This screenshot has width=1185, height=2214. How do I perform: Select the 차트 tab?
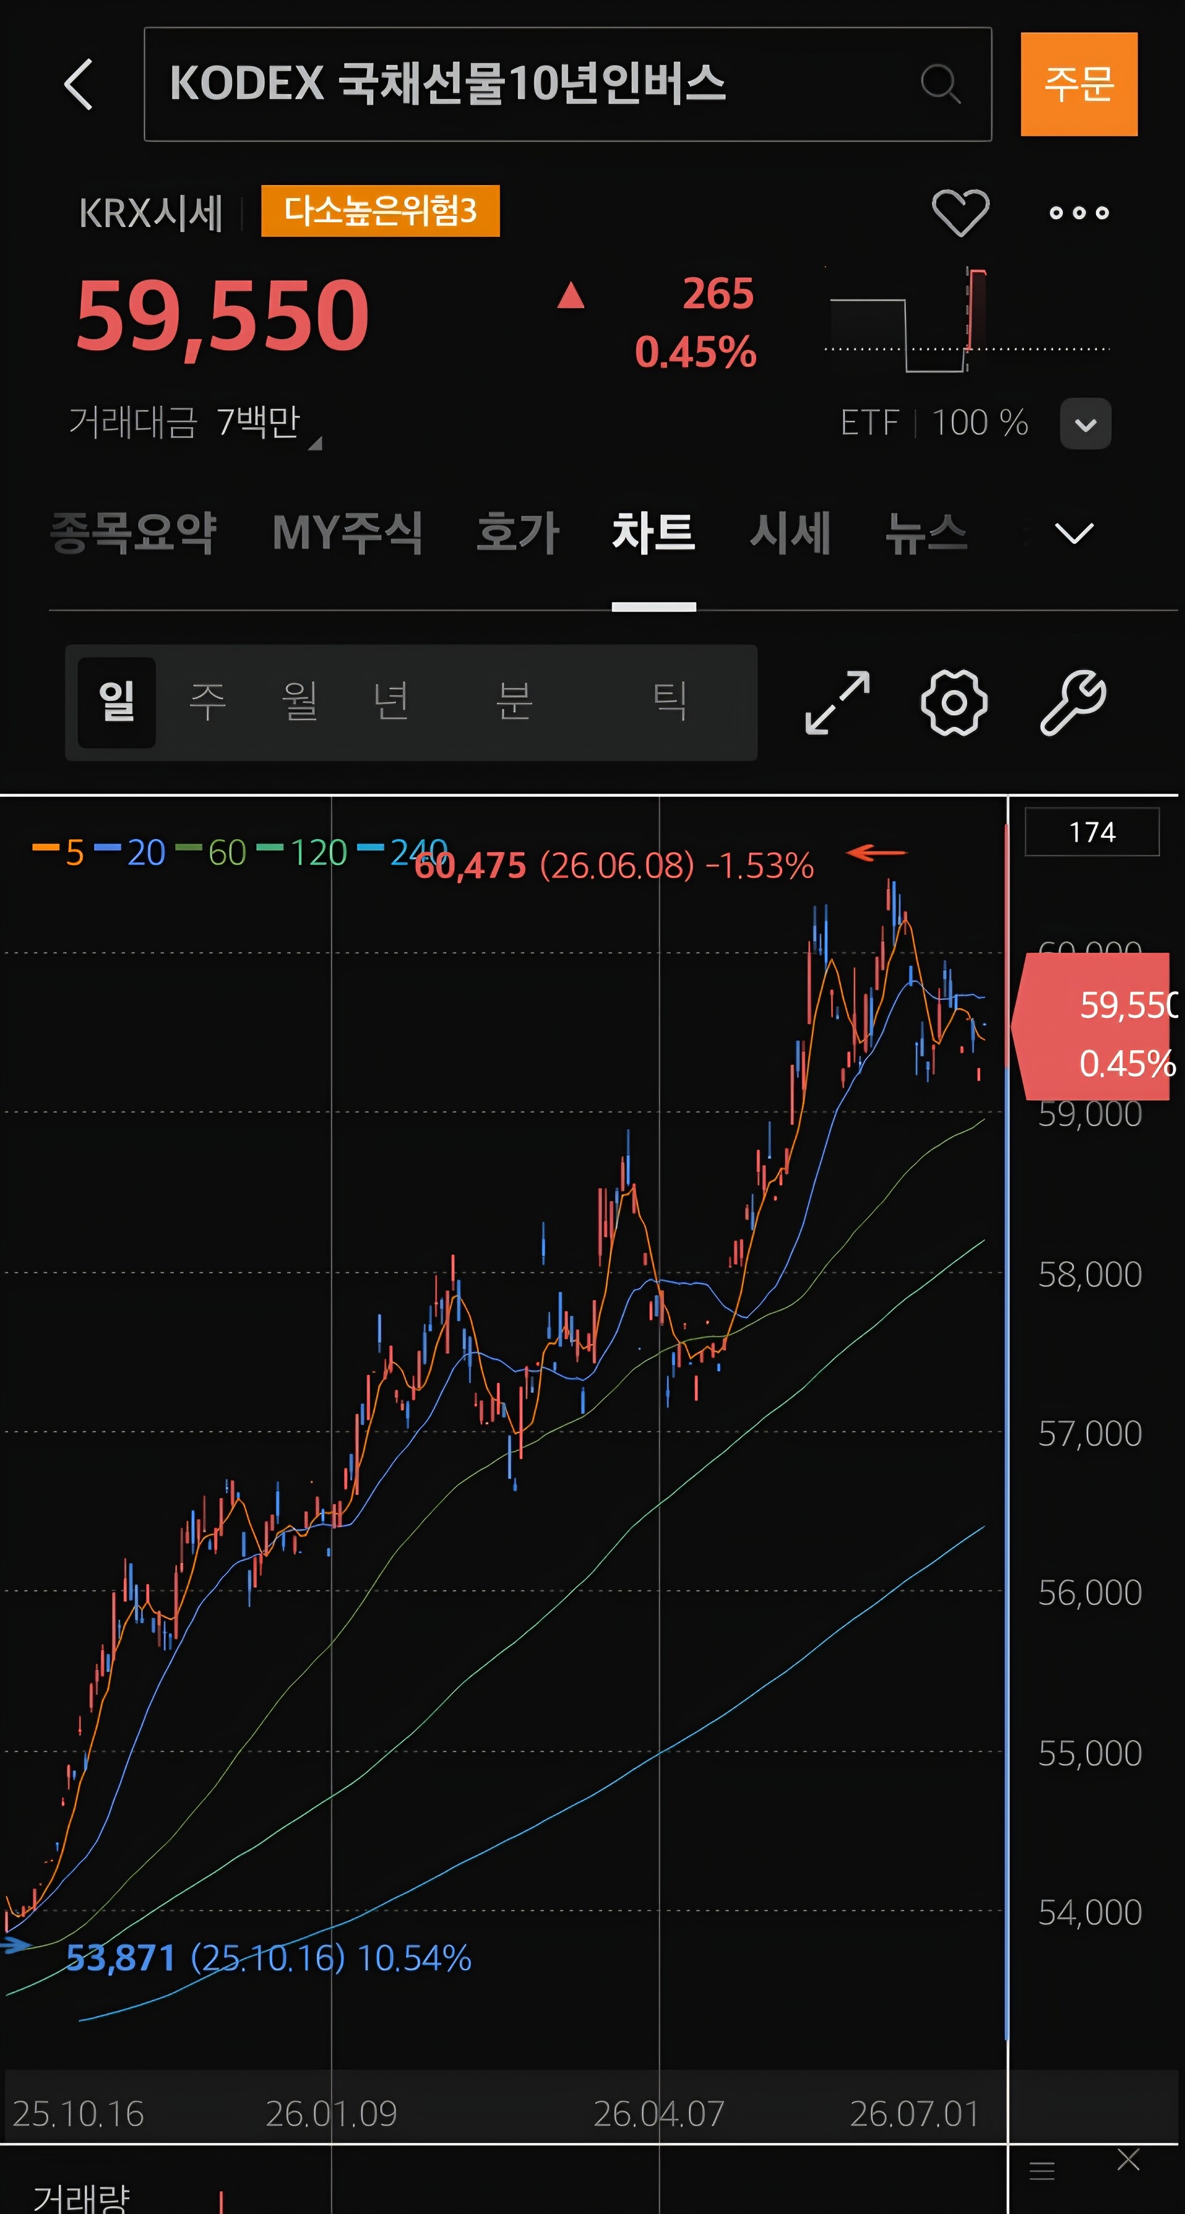pyautogui.click(x=654, y=533)
